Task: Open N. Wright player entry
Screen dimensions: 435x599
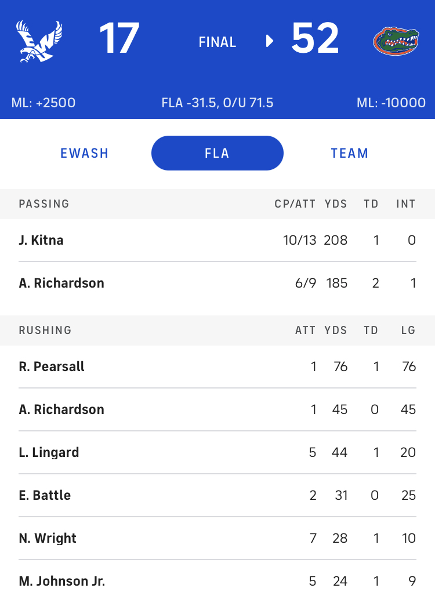Action: [x=217, y=538]
